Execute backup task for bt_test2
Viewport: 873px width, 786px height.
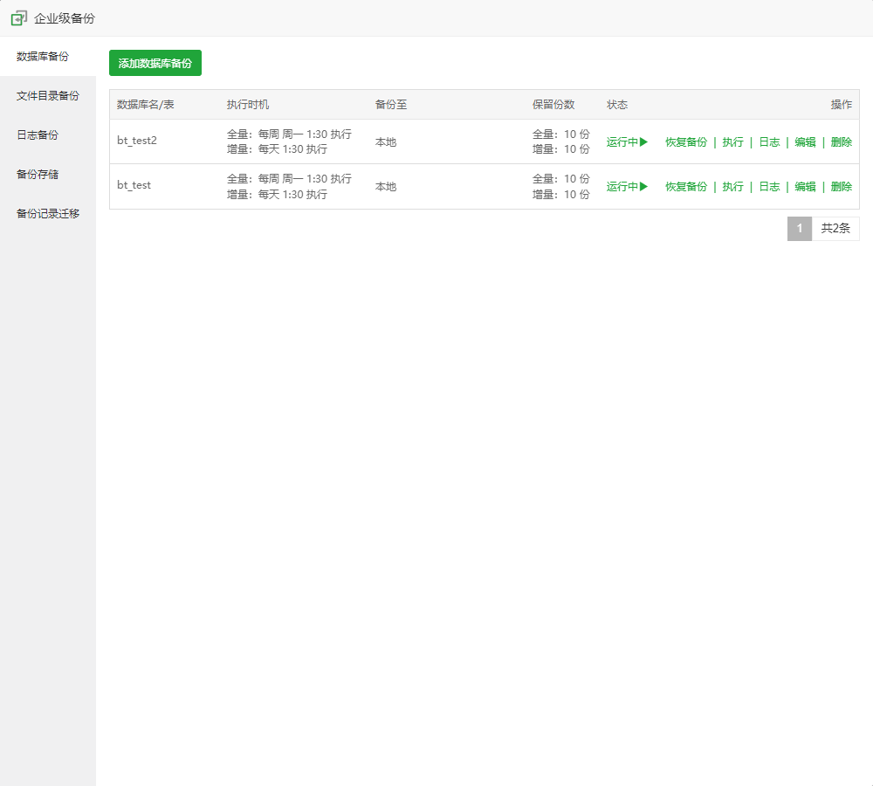[732, 141]
